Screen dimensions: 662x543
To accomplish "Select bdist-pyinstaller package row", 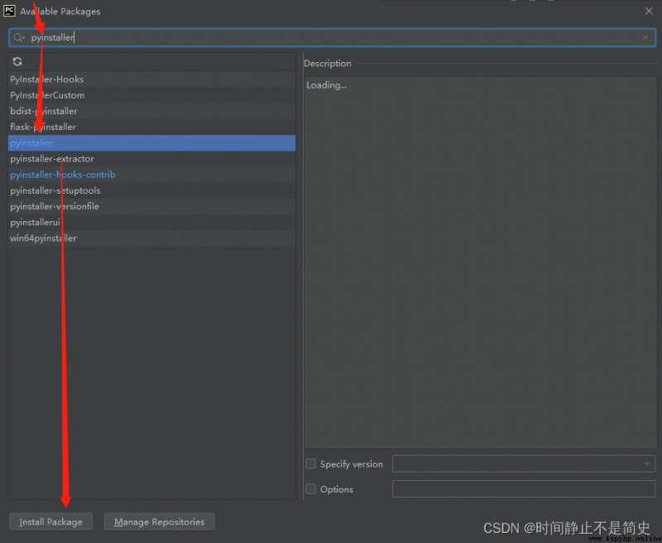I will tap(151, 111).
